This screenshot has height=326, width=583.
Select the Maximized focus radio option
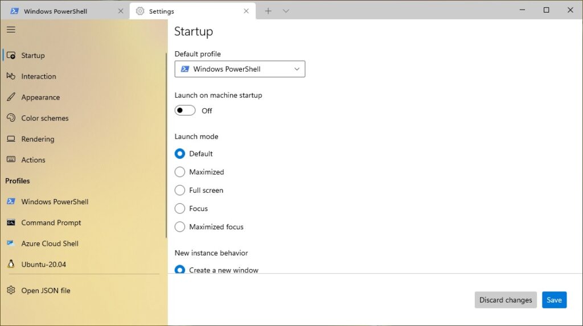coord(180,226)
